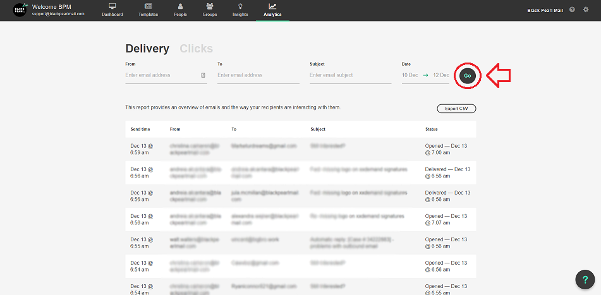Viewport: 601px width, 295px height.
Task: Open the settings gear icon
Action: tap(586, 10)
